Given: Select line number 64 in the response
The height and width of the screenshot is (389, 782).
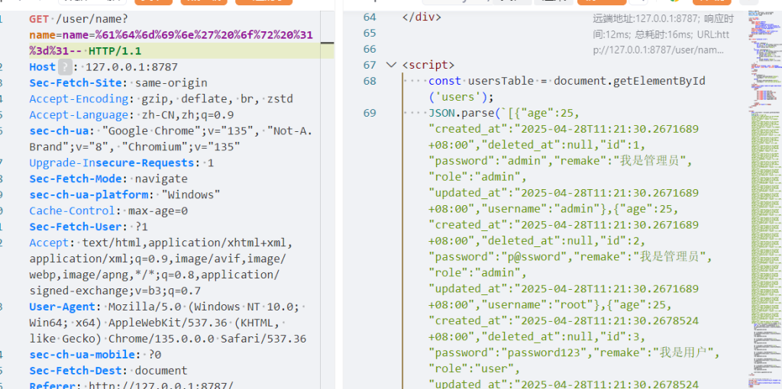Looking at the screenshot, I should tap(370, 18).
